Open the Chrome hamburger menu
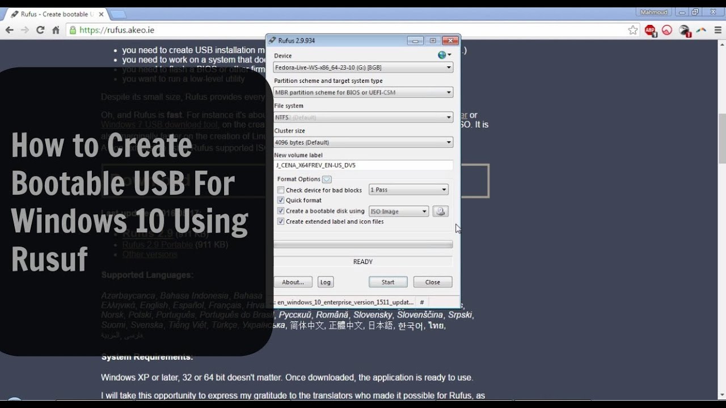Image resolution: width=726 pixels, height=408 pixels. pos(717,30)
